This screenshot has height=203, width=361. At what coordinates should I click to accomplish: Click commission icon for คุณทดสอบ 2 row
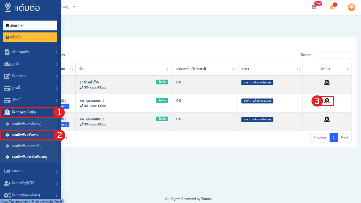tap(327, 119)
